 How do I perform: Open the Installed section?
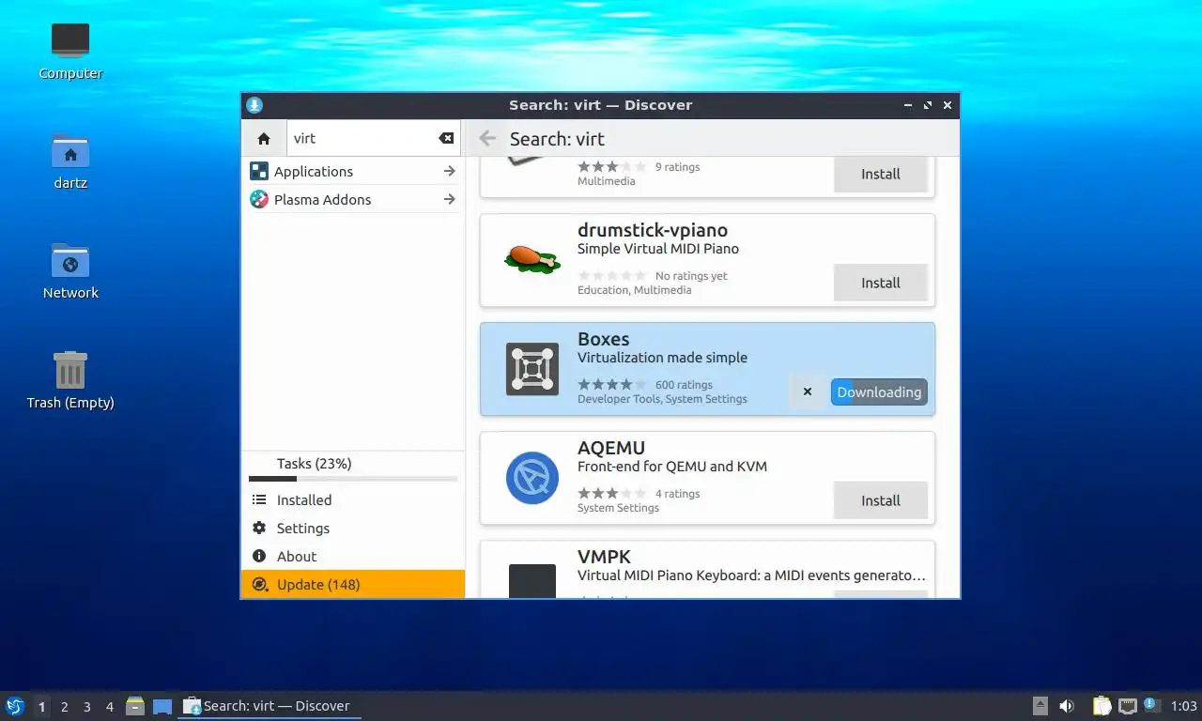[353, 500]
